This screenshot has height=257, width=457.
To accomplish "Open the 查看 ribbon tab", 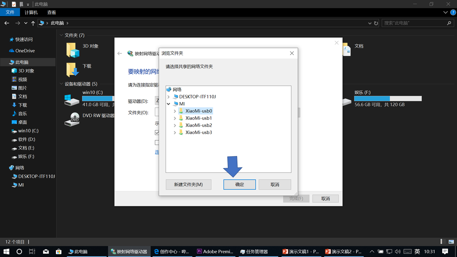I will click(x=52, y=12).
